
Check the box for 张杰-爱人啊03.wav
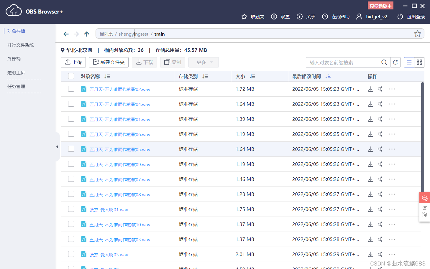point(71,254)
